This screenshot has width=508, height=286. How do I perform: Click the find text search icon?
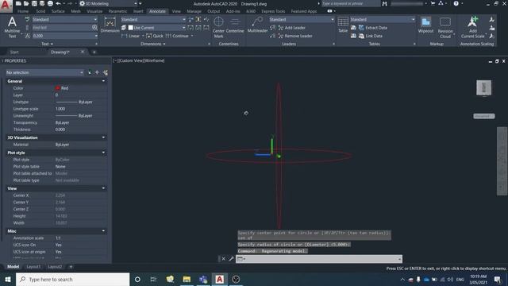(94, 28)
